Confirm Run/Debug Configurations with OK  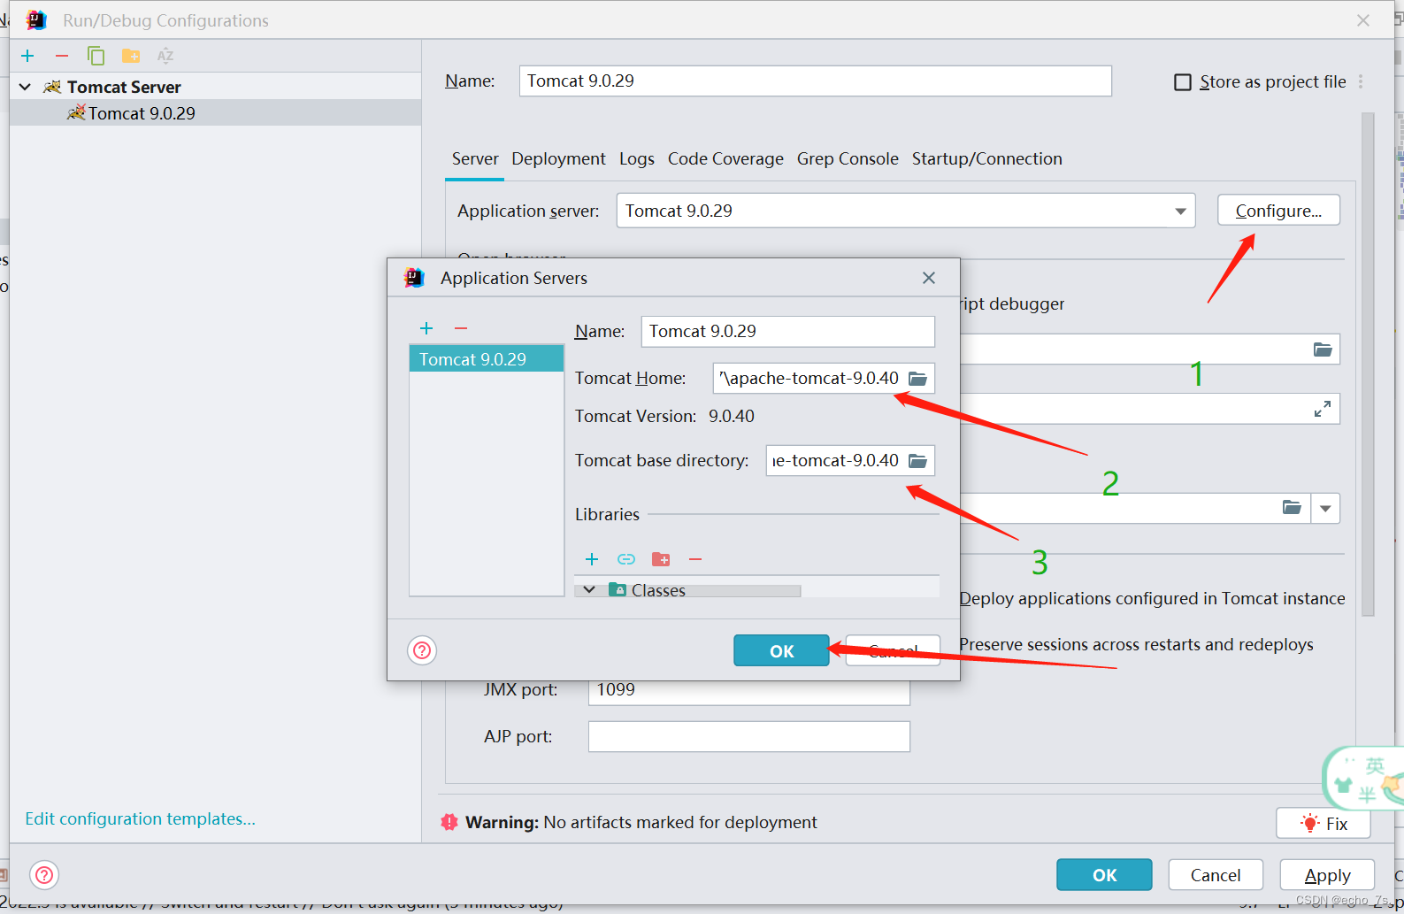point(1104,875)
